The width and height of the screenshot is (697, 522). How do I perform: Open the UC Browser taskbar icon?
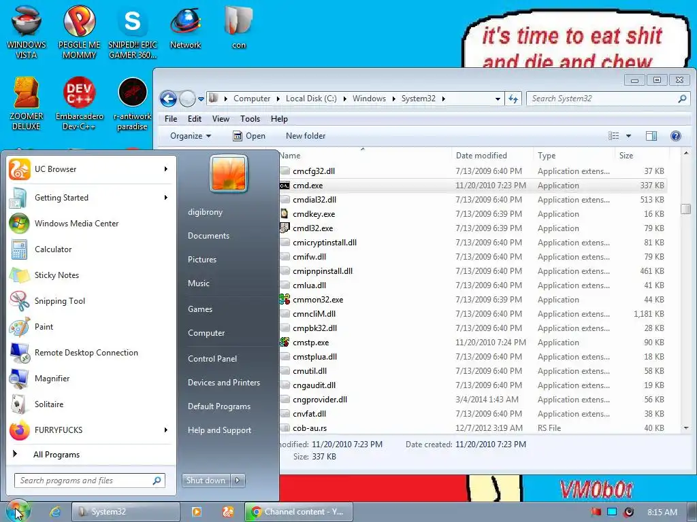click(x=228, y=512)
